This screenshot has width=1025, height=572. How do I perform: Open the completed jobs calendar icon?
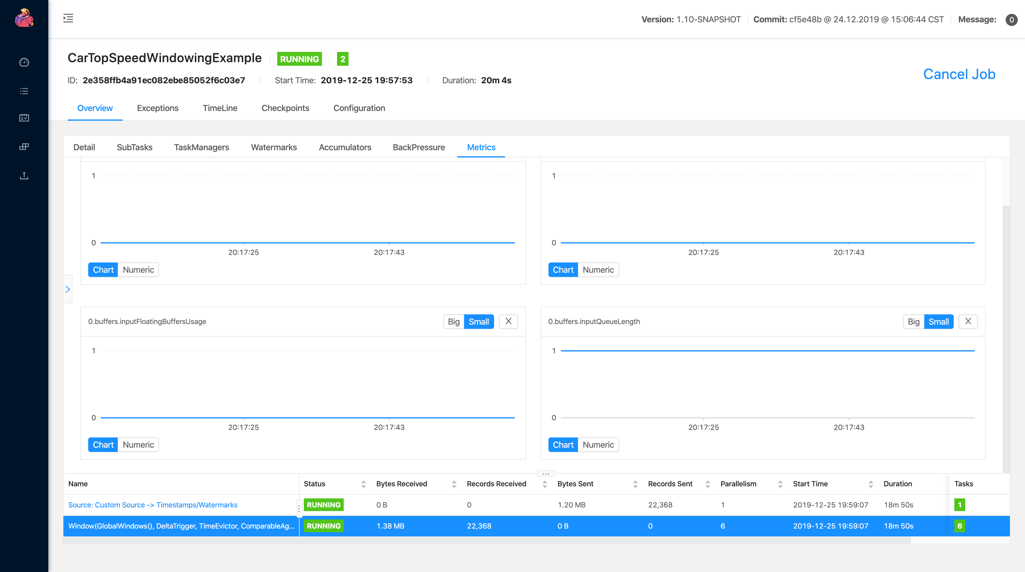tap(24, 118)
